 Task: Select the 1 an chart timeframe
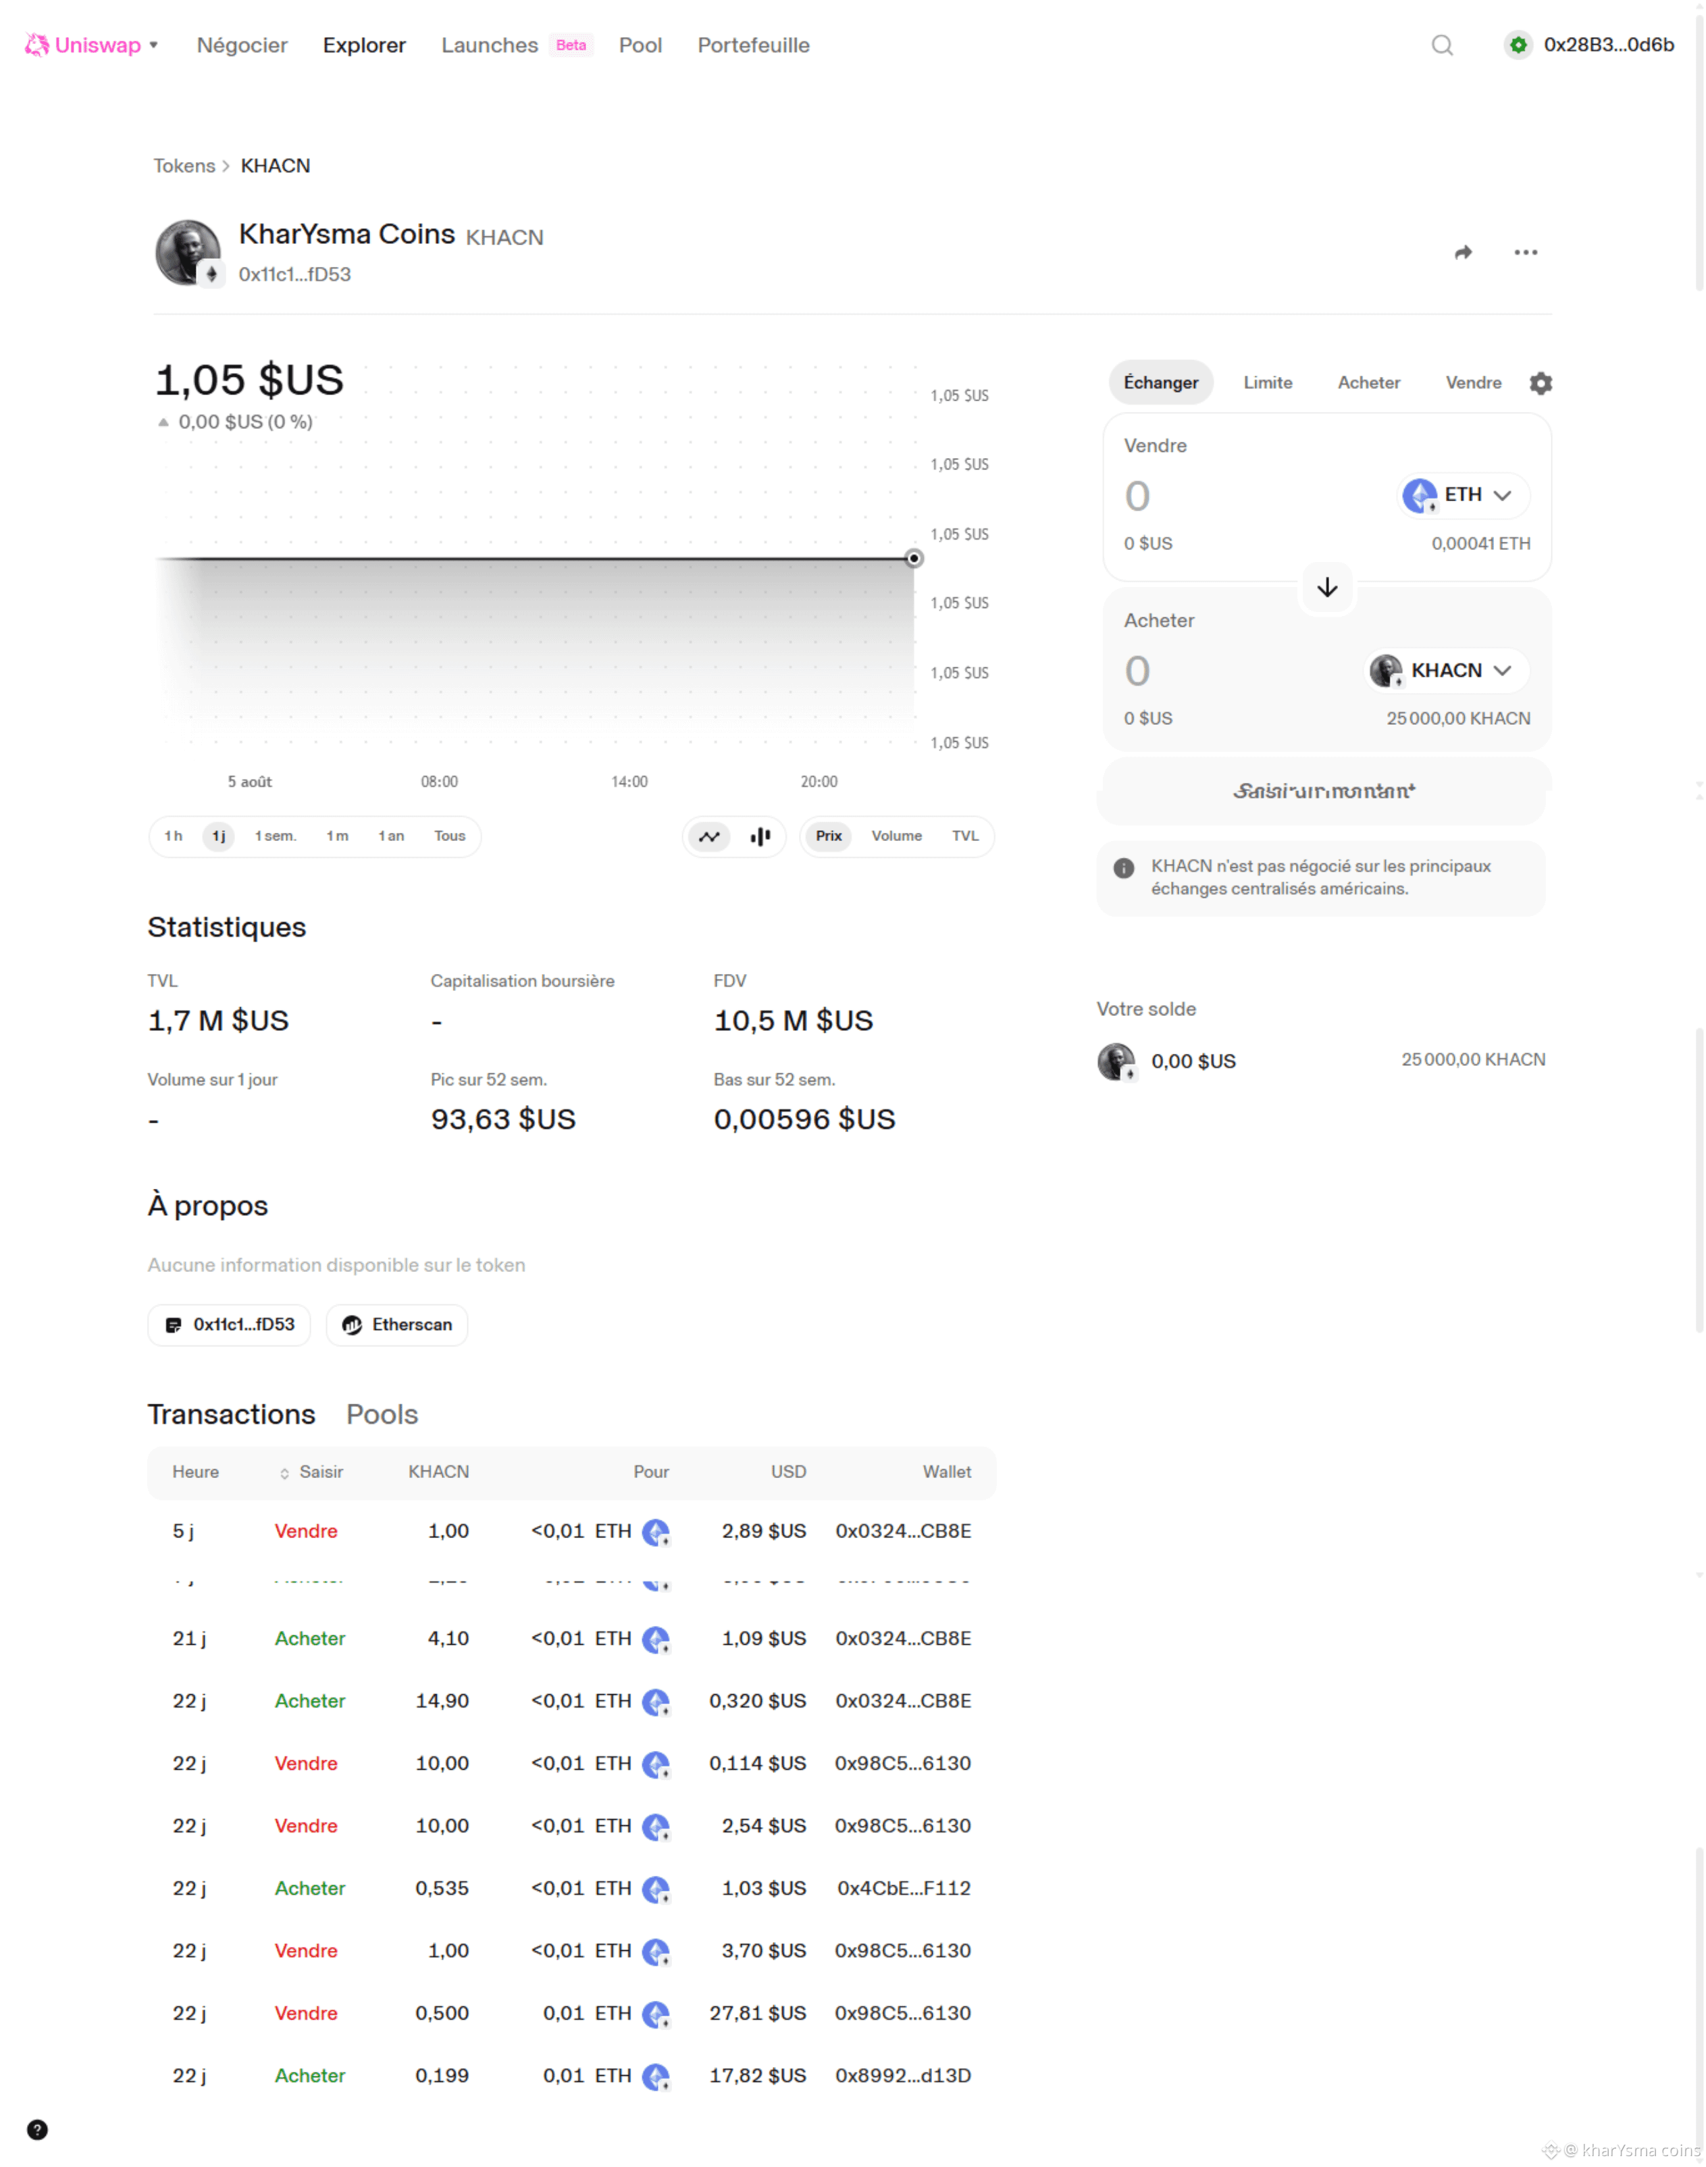click(390, 836)
